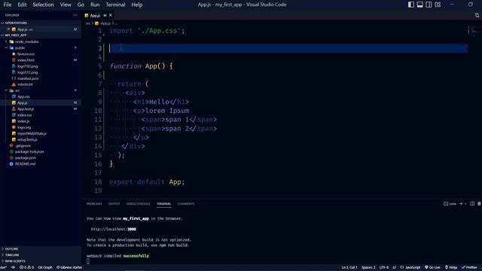This screenshot has width=482, height=271.
Task: Create a new terminal with plus icon
Action: [461, 204]
